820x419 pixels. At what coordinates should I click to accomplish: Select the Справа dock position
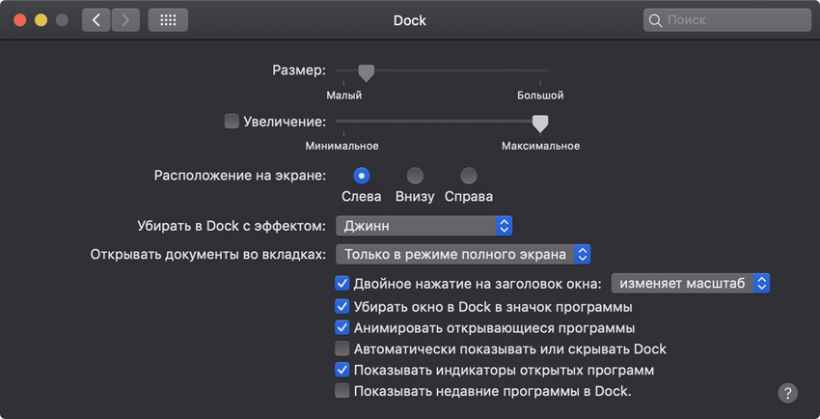click(x=469, y=176)
